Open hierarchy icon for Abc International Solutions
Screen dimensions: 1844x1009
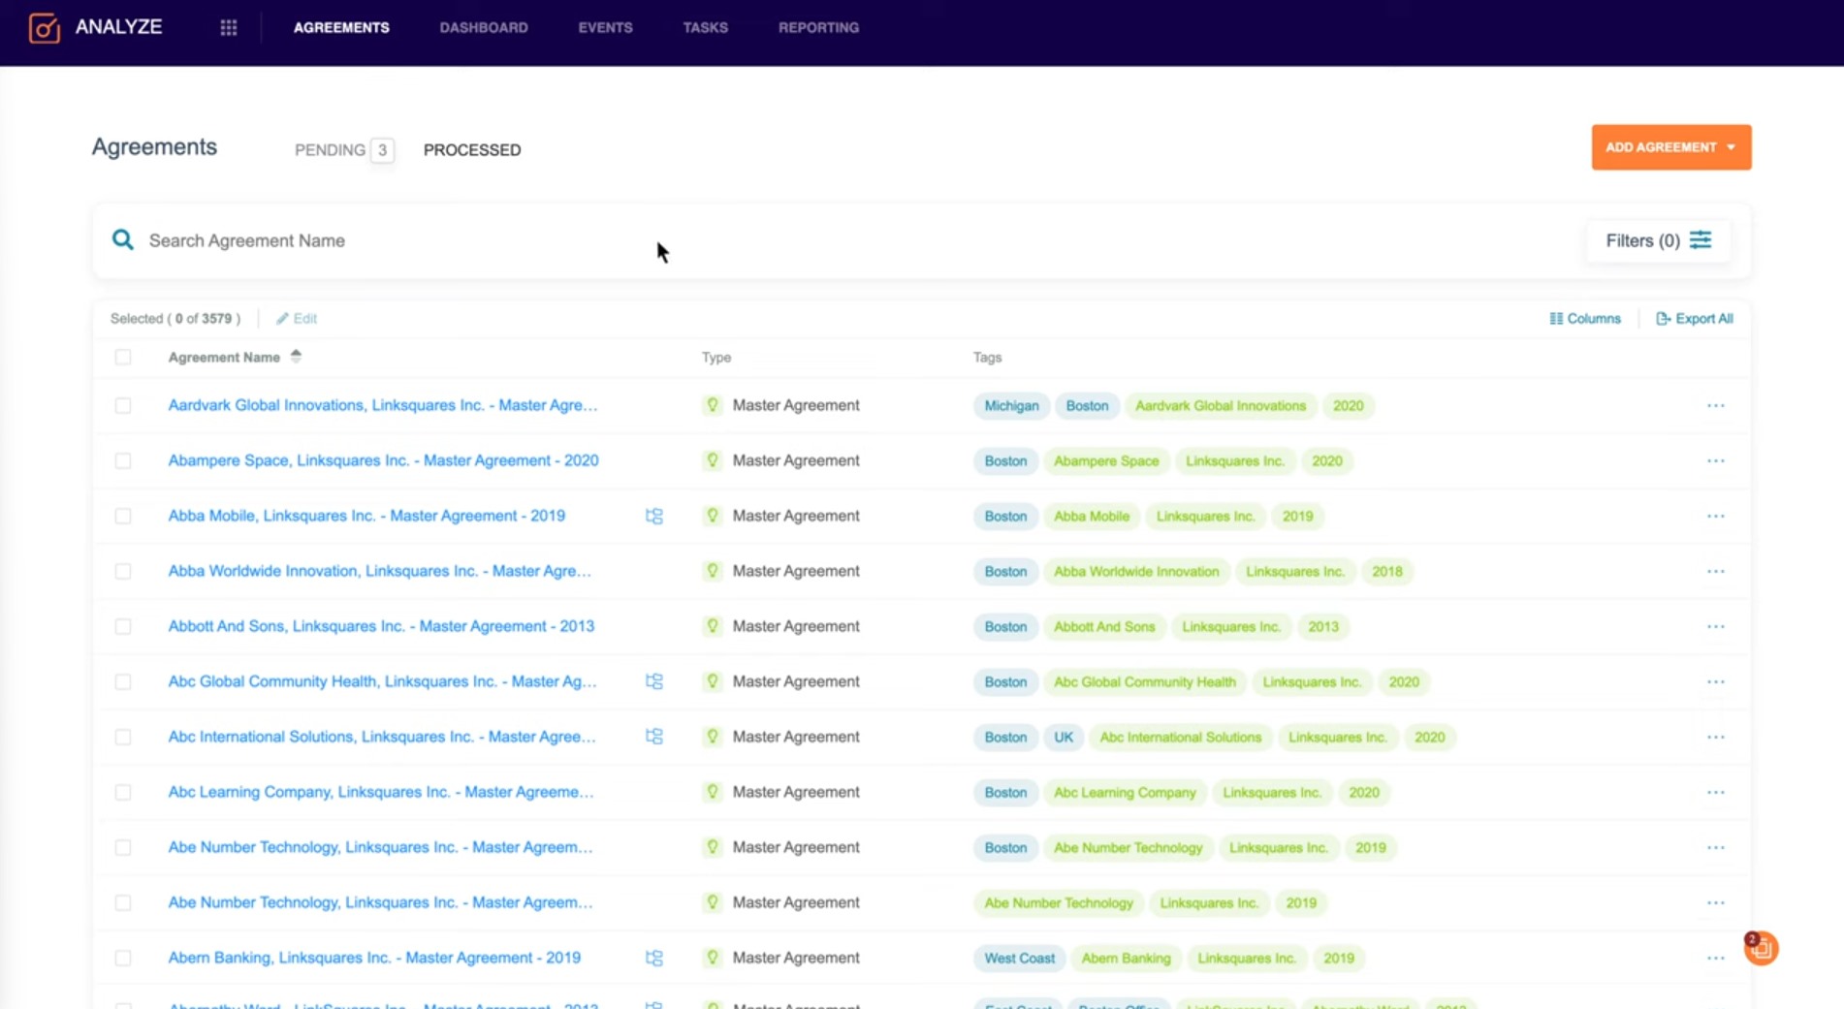pos(654,737)
